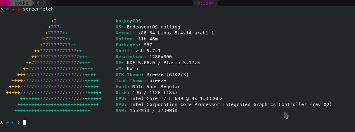
Task: Click the tmux session number 0 badge
Action: [4, 3]
